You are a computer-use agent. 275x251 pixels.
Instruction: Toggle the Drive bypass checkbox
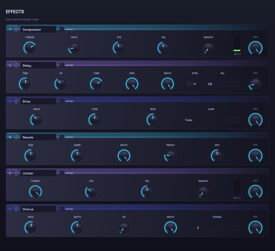click(x=62, y=101)
